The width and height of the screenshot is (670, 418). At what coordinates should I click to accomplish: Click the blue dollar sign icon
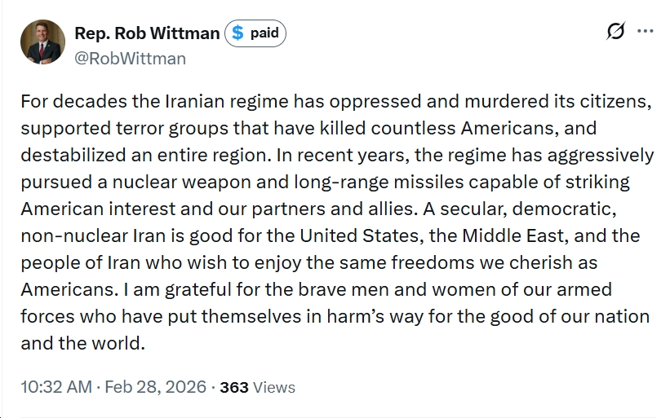coord(237,33)
